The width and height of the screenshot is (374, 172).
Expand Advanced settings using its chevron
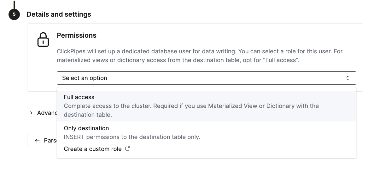tap(31, 113)
